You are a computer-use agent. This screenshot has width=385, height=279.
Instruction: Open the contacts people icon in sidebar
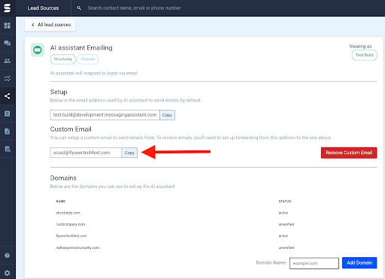click(x=8, y=61)
